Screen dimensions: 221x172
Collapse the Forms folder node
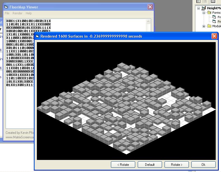[x=204, y=13]
